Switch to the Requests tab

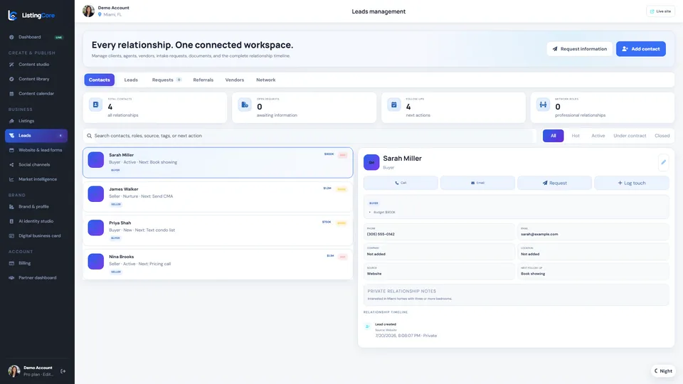166,80
